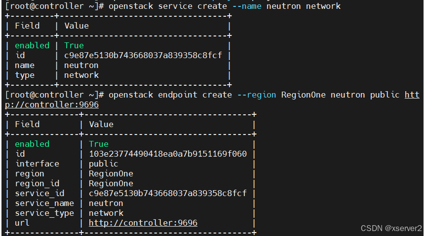
Task: Click 'id' field label in service table
Action: pyautogui.click(x=20, y=55)
